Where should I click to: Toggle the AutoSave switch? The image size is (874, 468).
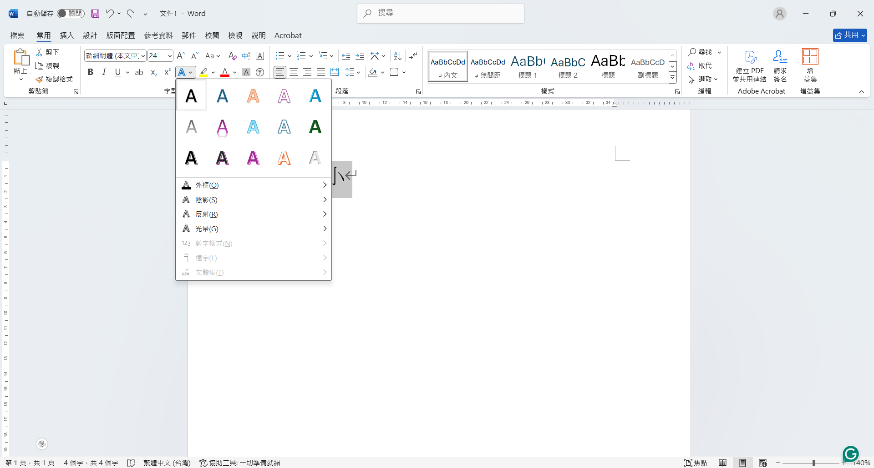coord(71,14)
